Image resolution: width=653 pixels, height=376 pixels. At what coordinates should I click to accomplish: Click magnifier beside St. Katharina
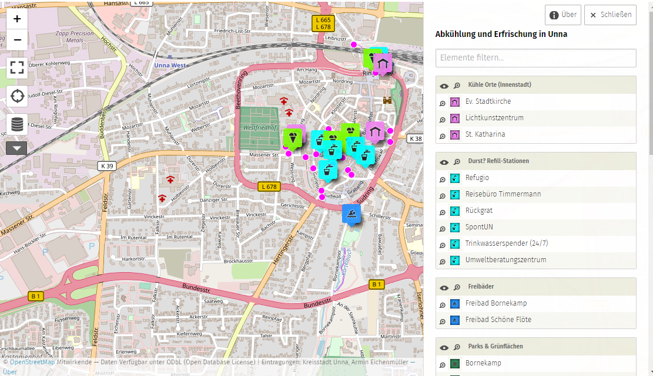click(x=442, y=137)
